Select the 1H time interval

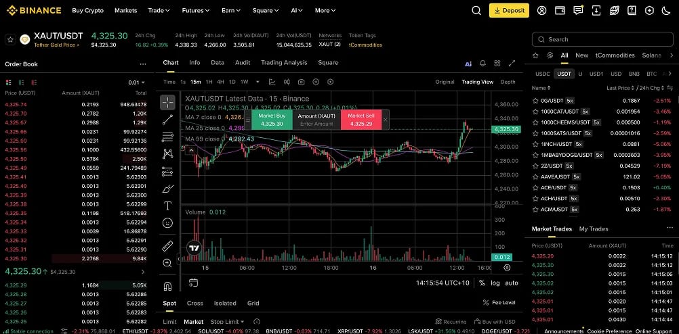point(209,82)
